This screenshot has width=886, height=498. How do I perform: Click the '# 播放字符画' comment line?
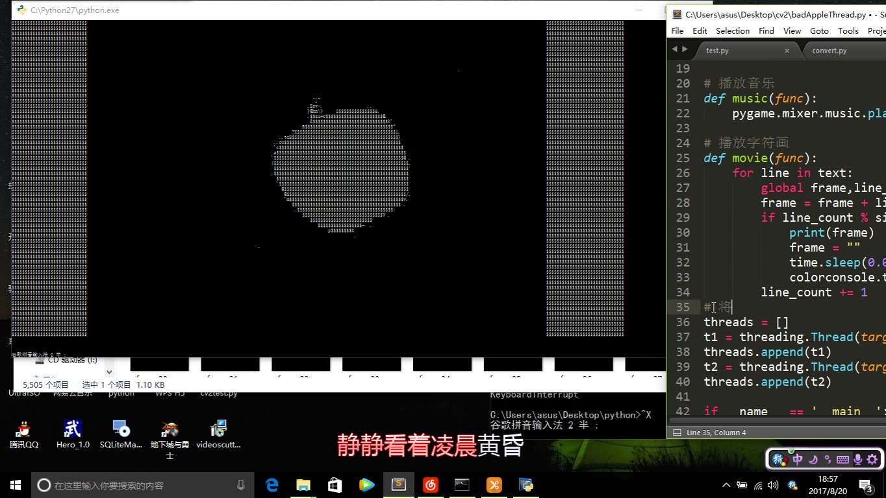pos(746,143)
